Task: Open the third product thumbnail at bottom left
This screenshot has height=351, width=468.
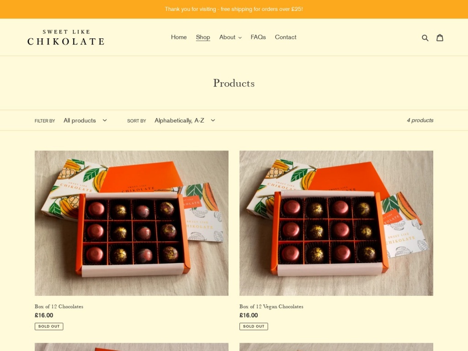Action: [x=132, y=347]
